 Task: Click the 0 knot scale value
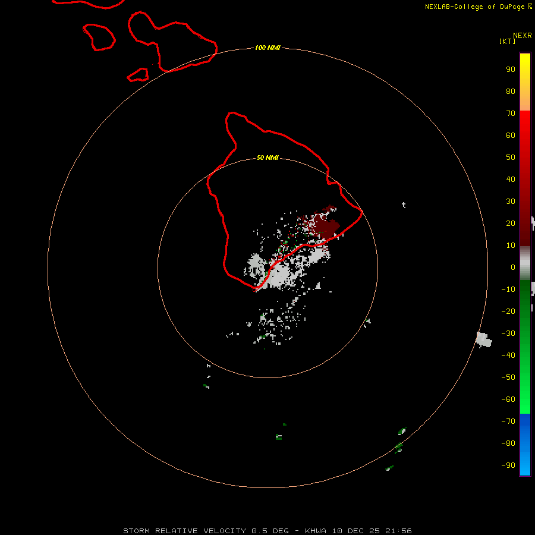(513, 267)
